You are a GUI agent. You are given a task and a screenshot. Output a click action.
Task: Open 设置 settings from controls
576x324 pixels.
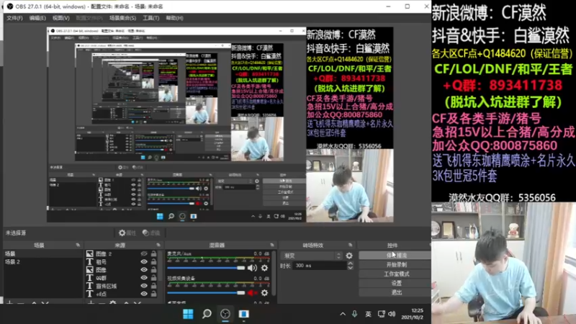point(395,283)
